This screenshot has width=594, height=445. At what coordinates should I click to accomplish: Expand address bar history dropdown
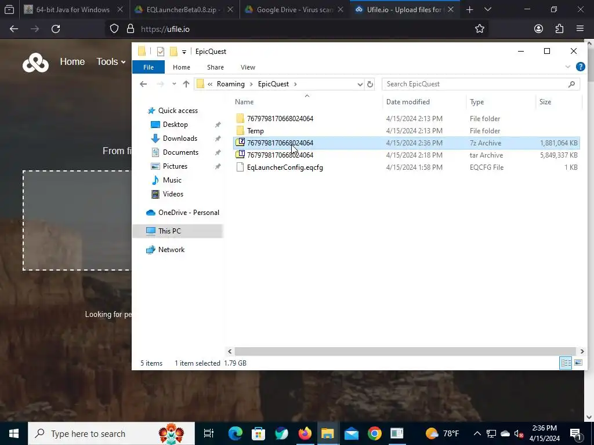[x=360, y=85]
